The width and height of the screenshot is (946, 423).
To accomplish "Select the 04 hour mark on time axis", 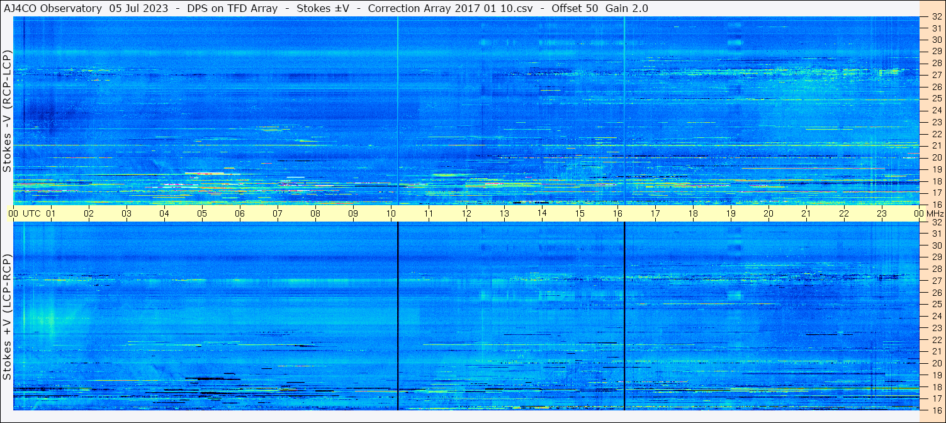I will click(164, 213).
